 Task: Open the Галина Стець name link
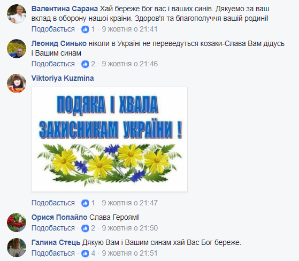click(56, 242)
